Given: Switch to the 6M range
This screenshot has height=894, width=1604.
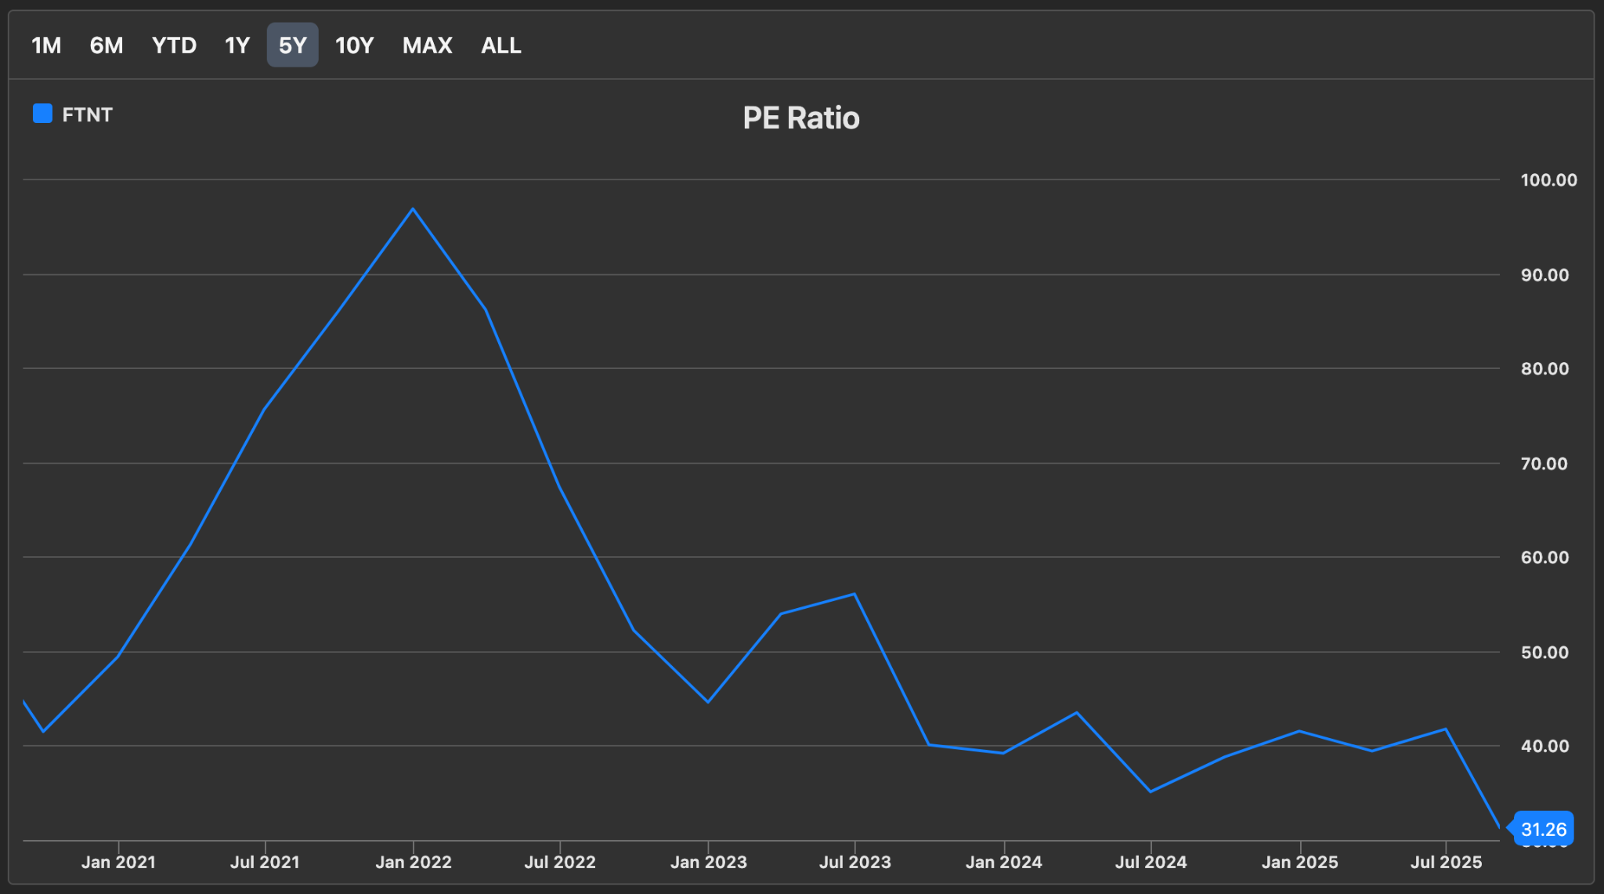Looking at the screenshot, I should tap(107, 45).
